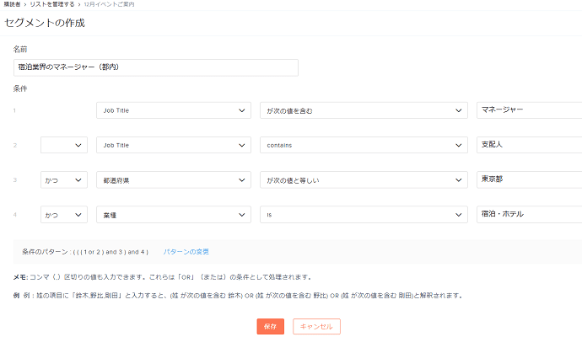The width and height of the screenshot is (582, 337).
Task: Open the 業種 field dropdown
Action: 174,214
